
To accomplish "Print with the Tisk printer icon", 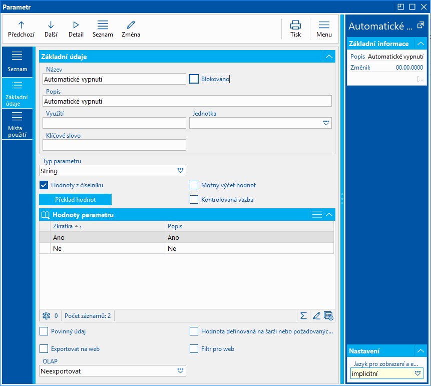I will [295, 29].
